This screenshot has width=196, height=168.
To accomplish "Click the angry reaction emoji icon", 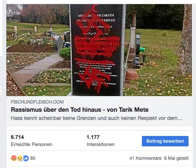I will [x=14, y=158].
